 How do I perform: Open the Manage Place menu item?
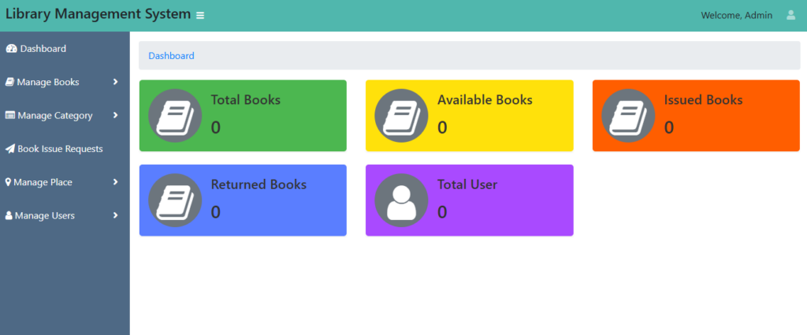65,182
